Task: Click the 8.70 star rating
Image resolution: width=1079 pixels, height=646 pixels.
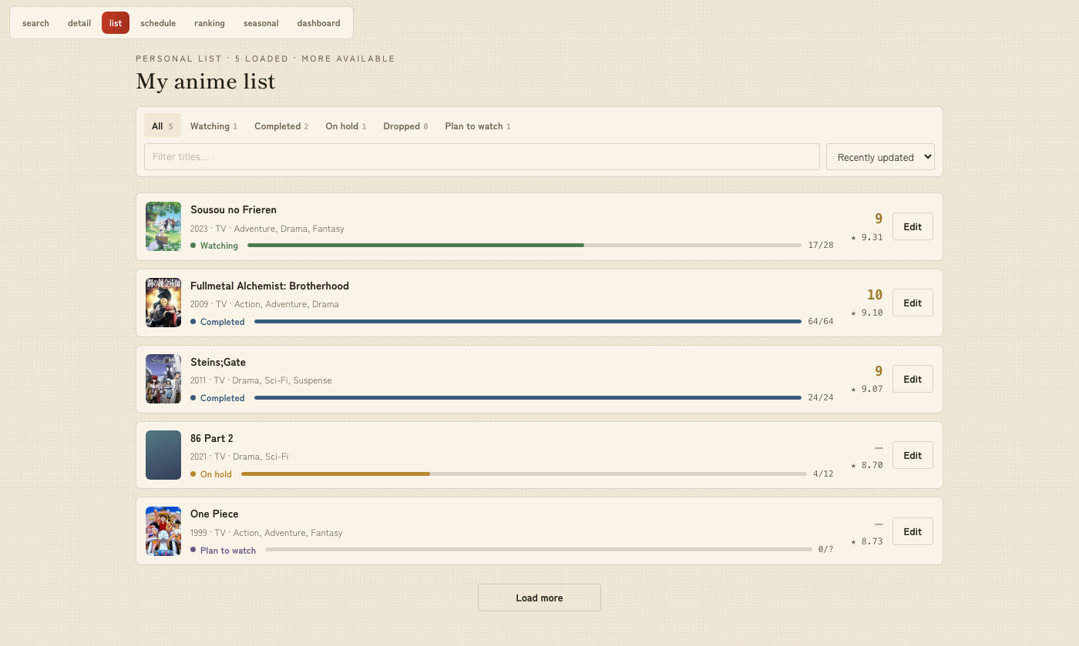Action: coord(867,465)
